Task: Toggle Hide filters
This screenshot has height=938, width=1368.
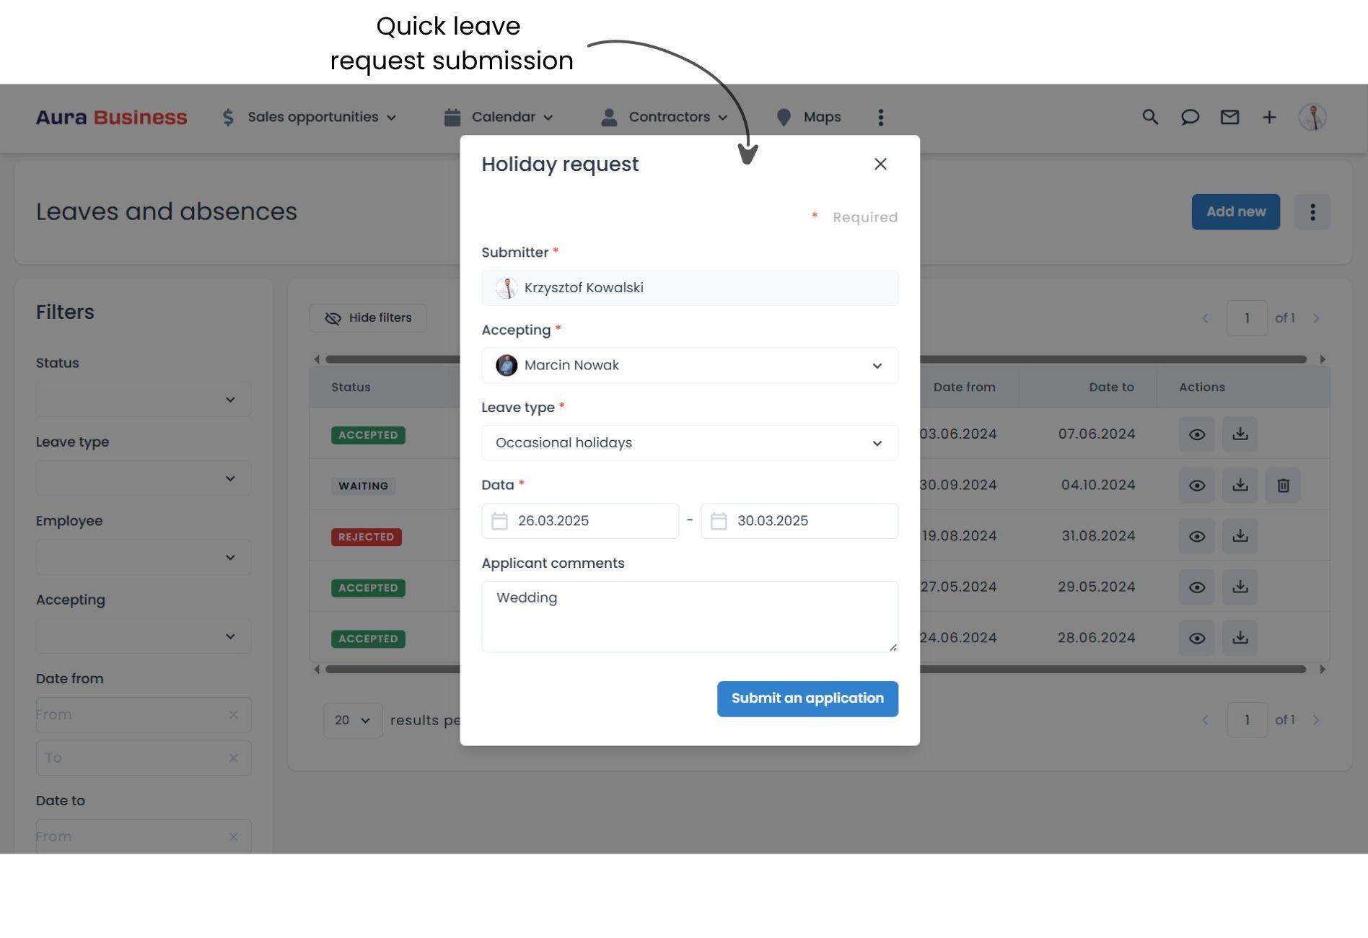Action: pyautogui.click(x=368, y=317)
